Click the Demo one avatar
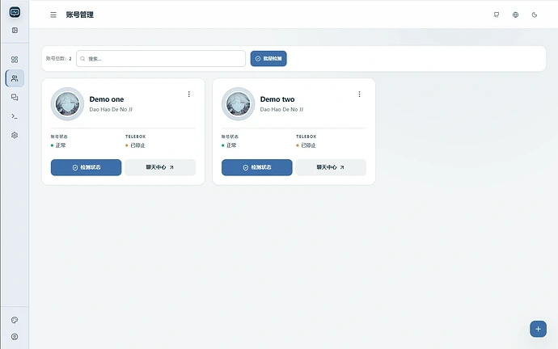 67,104
